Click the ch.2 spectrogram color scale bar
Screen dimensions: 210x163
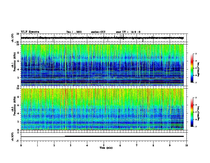click(192, 112)
